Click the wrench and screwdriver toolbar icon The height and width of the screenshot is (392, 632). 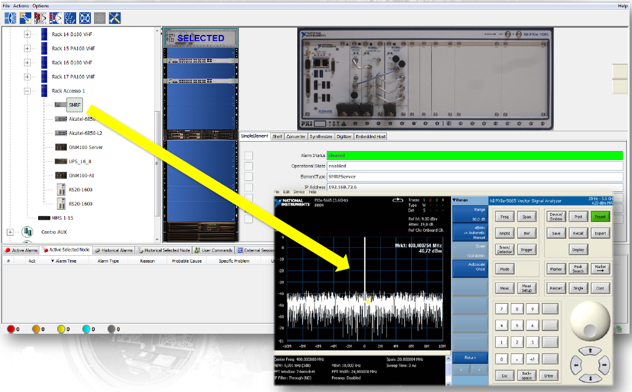(x=115, y=18)
